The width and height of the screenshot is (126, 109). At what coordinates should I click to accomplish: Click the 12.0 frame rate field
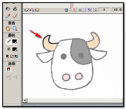(x=118, y=10)
